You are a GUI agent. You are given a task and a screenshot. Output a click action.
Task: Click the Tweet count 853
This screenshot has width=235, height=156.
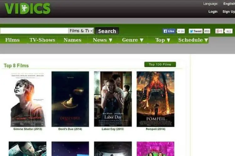(207, 31)
